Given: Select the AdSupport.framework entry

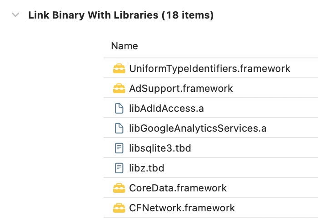Looking at the screenshot, I should [181, 88].
